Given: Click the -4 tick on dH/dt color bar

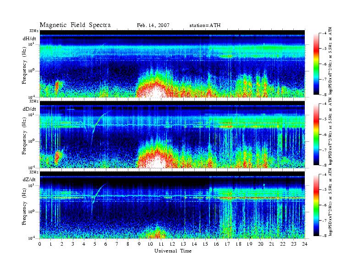Looking at the screenshot, I should [x=325, y=33].
